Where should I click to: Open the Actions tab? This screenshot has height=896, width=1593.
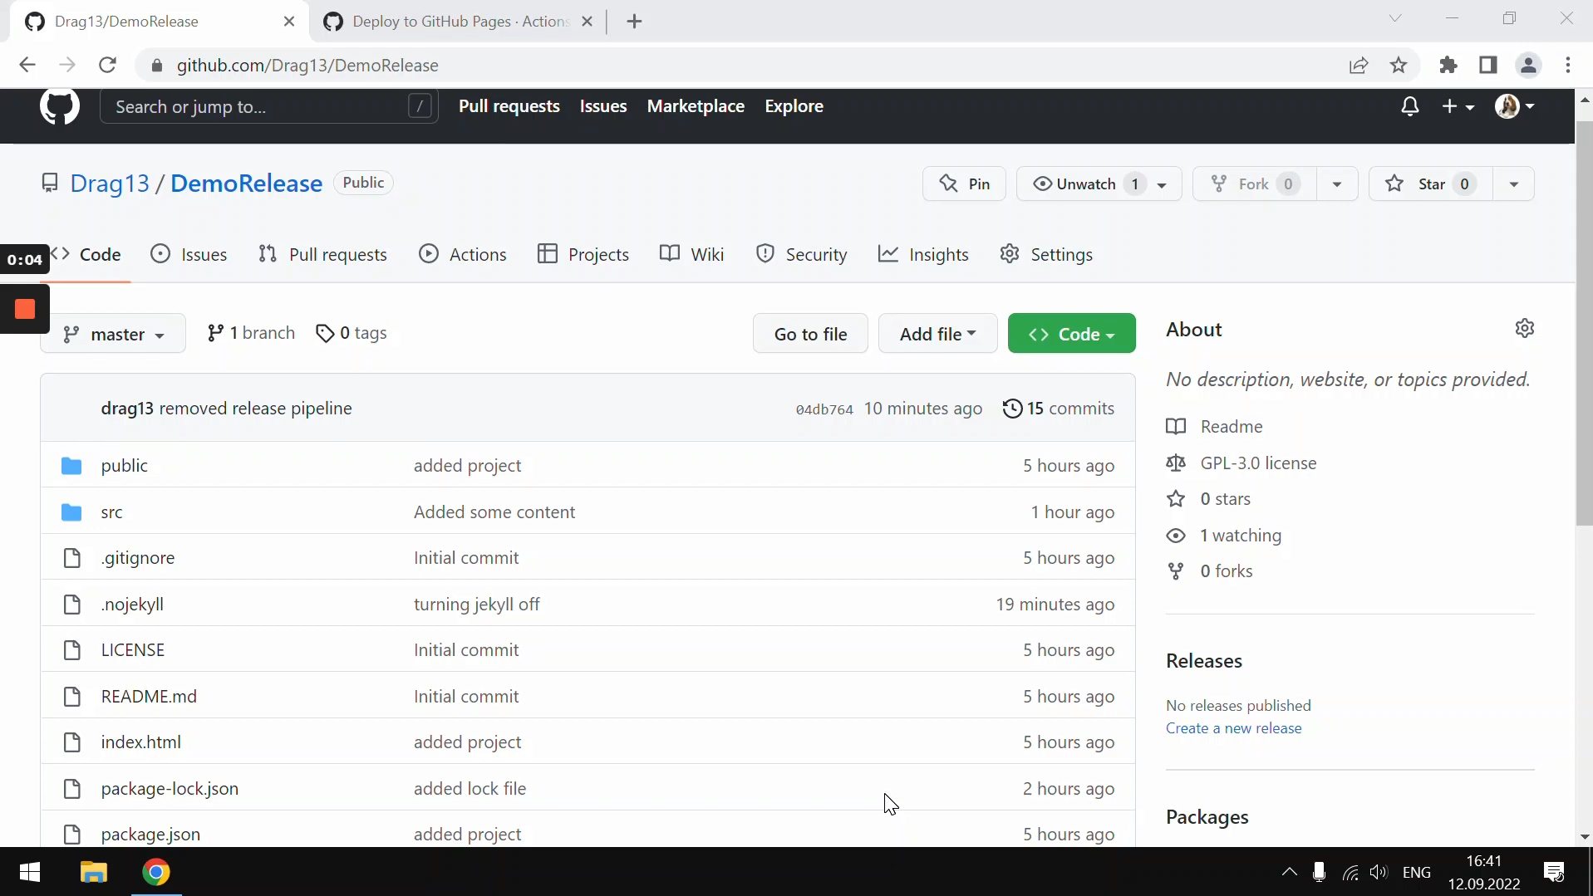point(463,254)
